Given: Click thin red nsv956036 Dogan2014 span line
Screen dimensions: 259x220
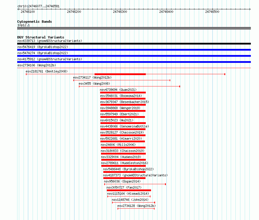Looking at the screenshot, I should coord(135,184).
